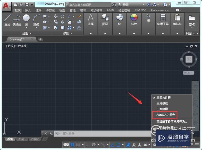Screen dimensions: 202x150
Task: Expand the 绘图 panel dropdown
Action: point(27,33)
